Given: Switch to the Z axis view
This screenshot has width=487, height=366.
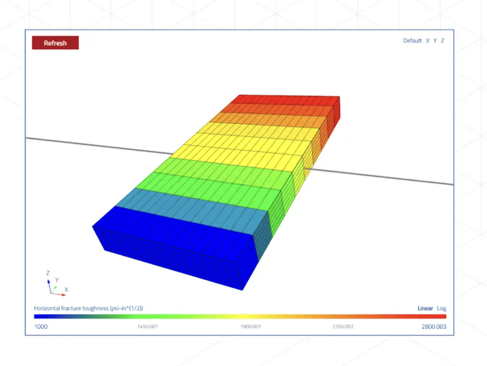Looking at the screenshot, I should pyautogui.click(x=442, y=40).
